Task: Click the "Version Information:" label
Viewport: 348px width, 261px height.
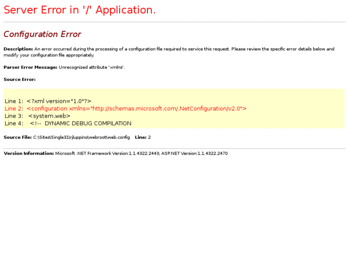Action: 29,154
